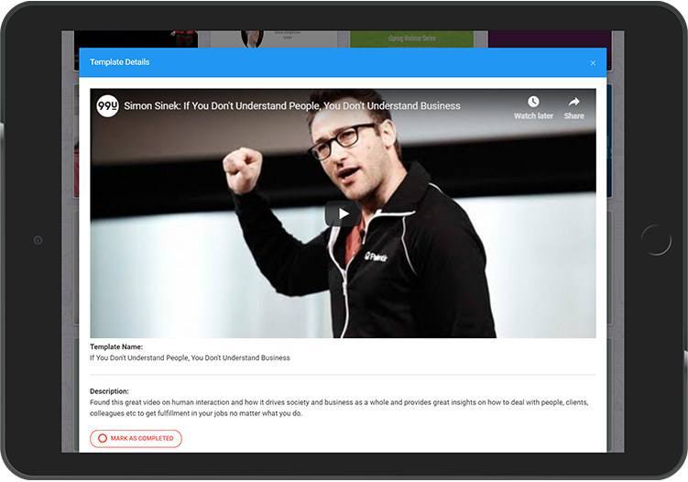Select the Template Name label
Viewport: 688px width, 482px height.
tap(116, 346)
